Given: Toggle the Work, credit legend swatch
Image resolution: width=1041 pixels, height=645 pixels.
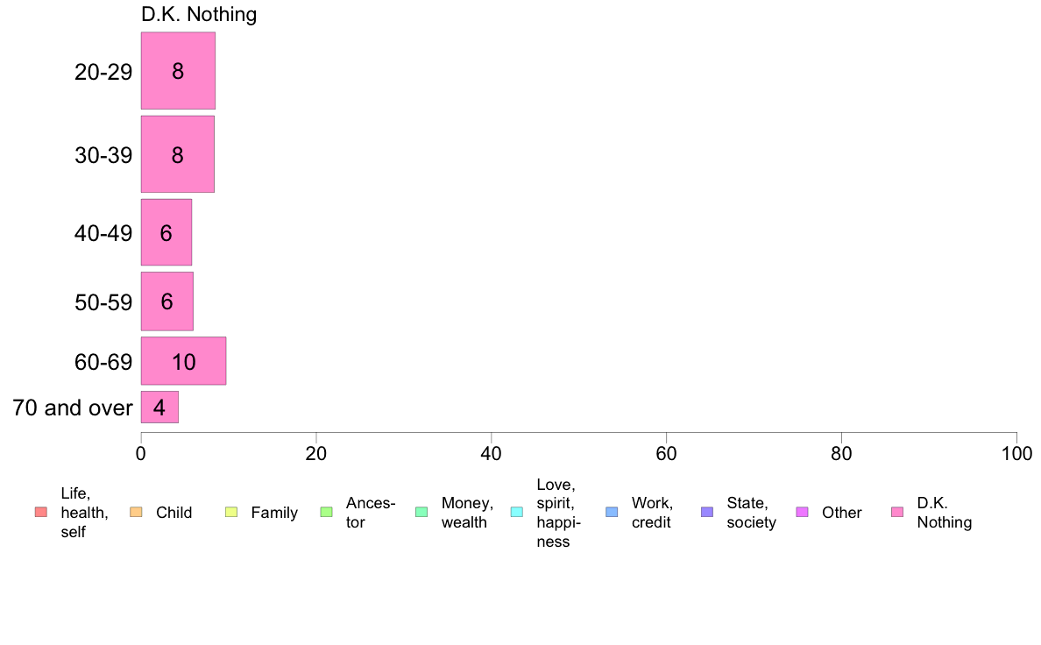Looking at the screenshot, I should coord(613,512).
